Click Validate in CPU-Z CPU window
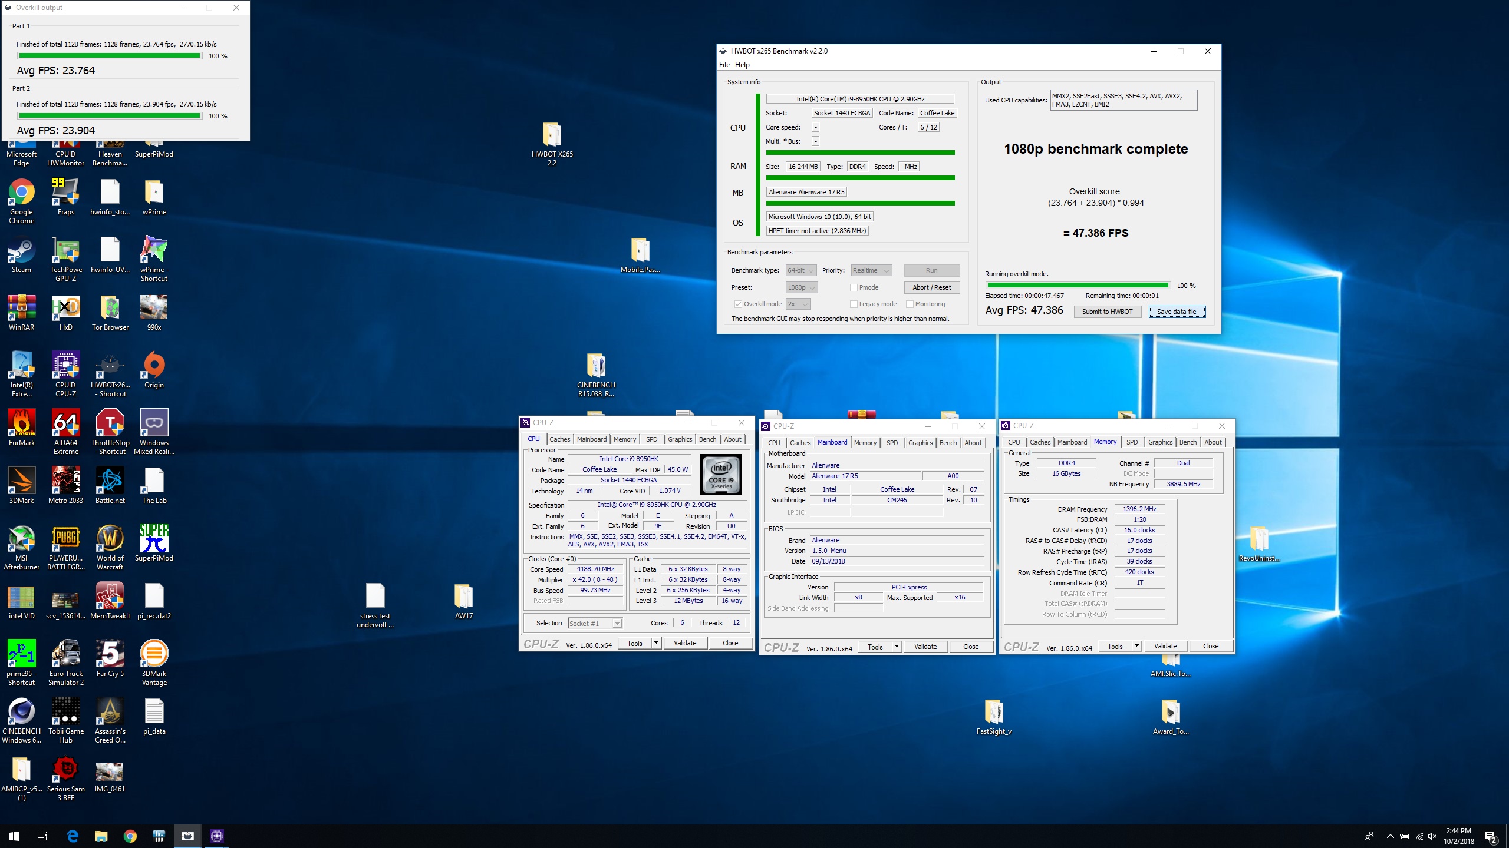 tap(685, 643)
